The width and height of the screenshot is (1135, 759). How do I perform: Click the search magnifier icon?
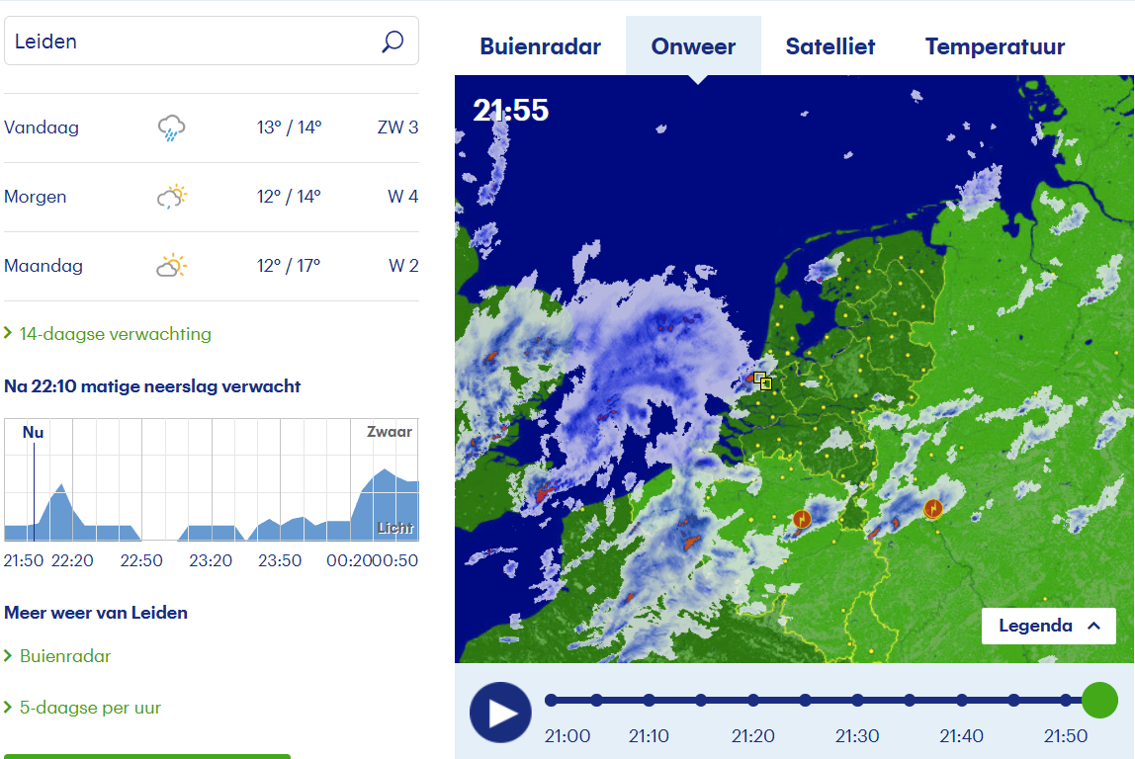click(393, 42)
